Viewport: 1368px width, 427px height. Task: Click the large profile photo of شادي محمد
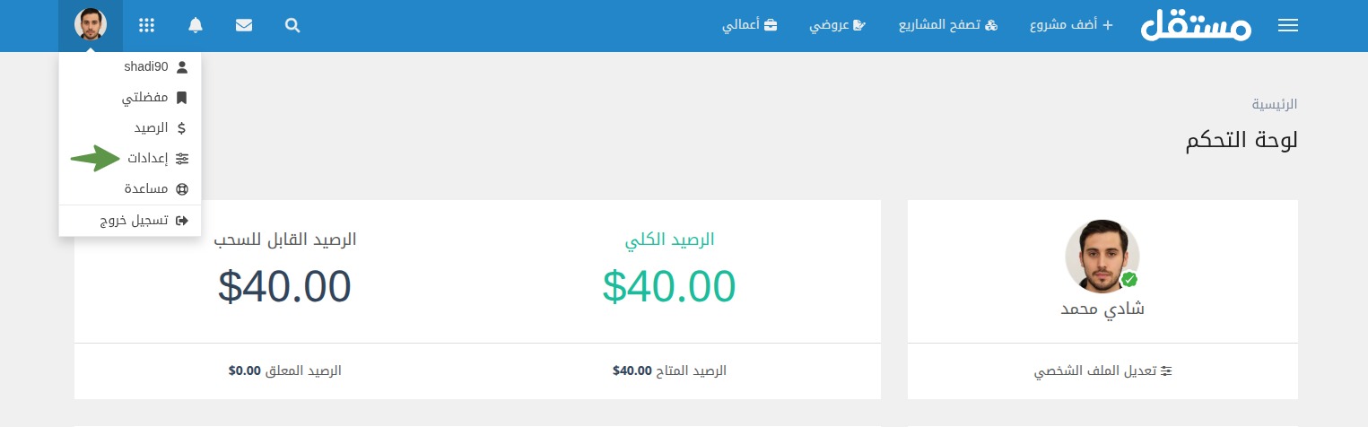[x=1102, y=256]
